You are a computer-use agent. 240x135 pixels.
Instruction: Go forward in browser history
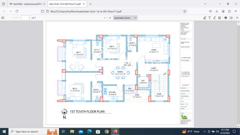10,11
